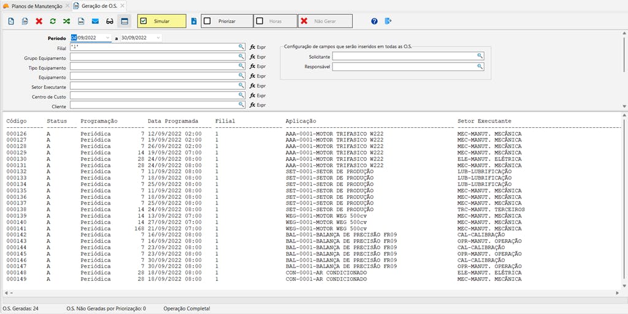Toggle the filter panel layout icon

click(124, 21)
